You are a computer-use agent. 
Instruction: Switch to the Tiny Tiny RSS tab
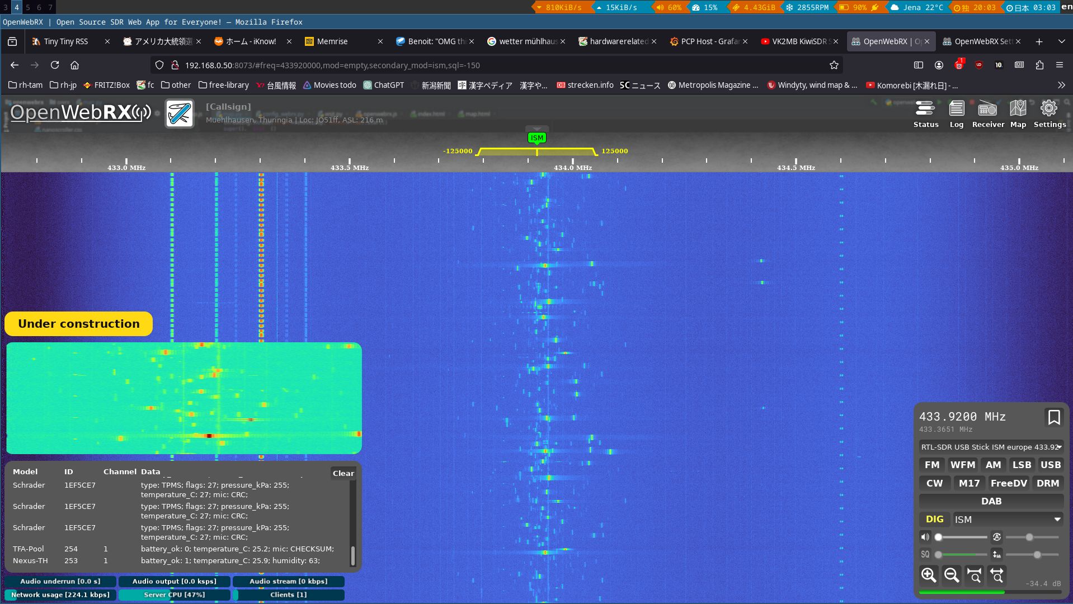point(71,41)
